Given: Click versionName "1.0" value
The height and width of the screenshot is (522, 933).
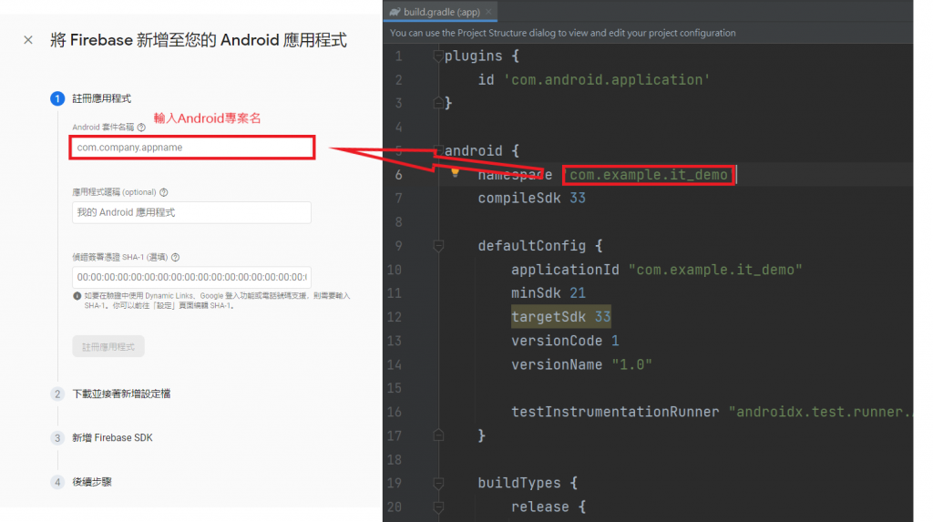Looking at the screenshot, I should coord(631,364).
